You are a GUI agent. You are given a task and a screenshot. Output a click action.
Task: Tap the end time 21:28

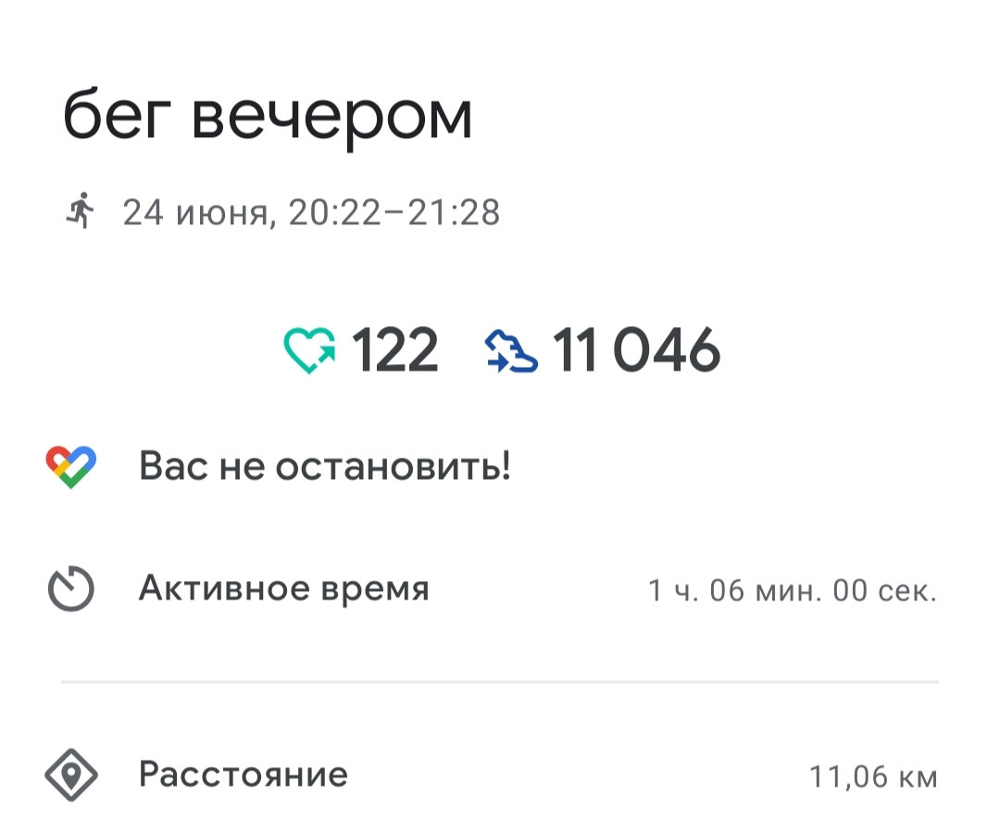pyautogui.click(x=454, y=212)
